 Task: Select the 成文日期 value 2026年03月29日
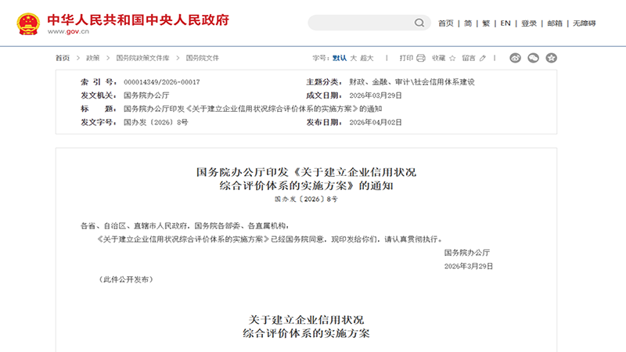(x=376, y=95)
